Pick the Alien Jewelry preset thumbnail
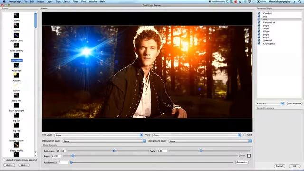This screenshot has width=304, height=171. 16,45
